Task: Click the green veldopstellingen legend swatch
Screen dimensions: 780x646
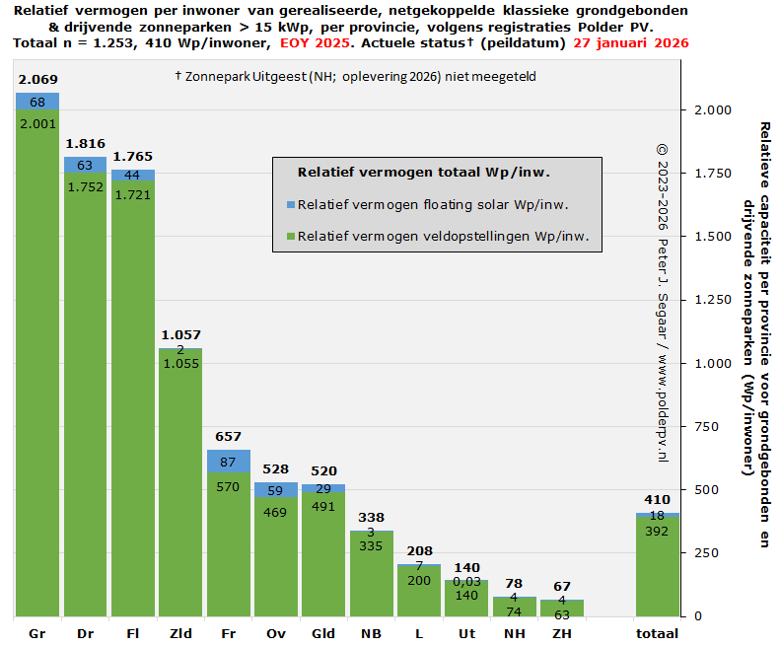Action: point(291,237)
